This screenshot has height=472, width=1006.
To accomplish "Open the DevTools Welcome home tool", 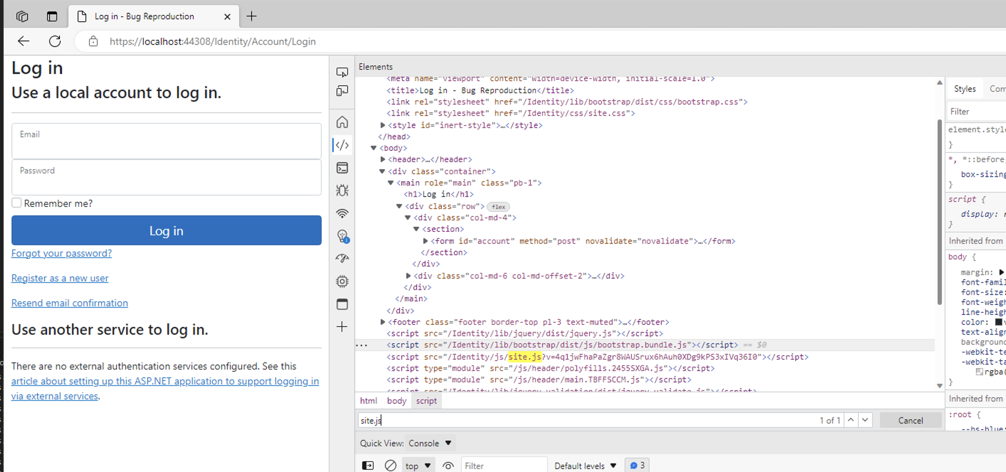I will point(342,122).
